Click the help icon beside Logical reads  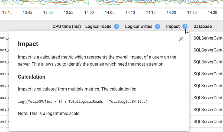tap(117, 27)
